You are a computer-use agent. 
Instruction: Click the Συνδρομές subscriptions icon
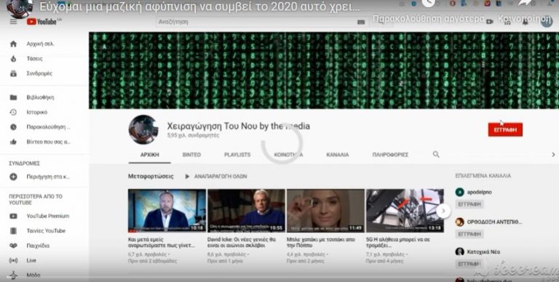pyautogui.click(x=13, y=73)
